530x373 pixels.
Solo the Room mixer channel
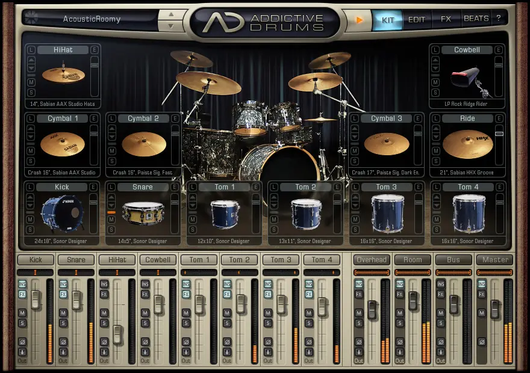click(399, 323)
